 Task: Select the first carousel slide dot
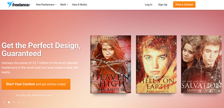4,102
